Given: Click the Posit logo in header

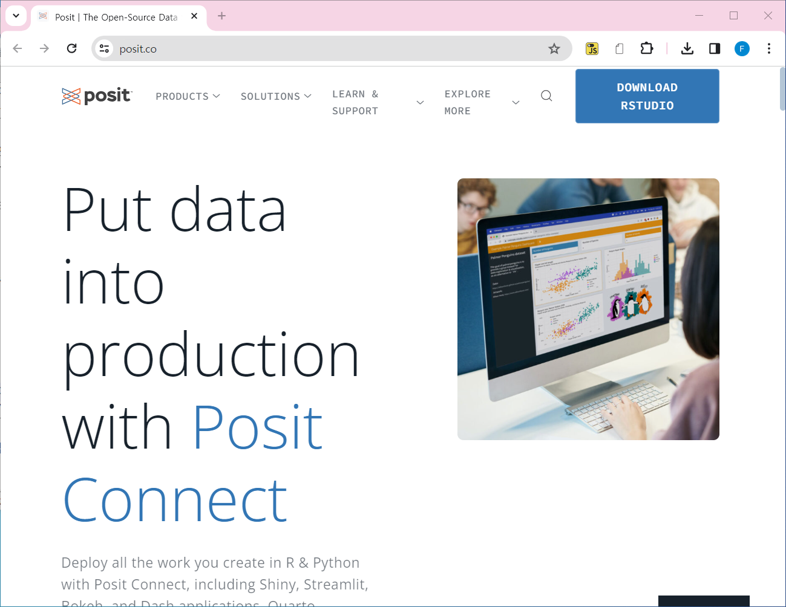Looking at the screenshot, I should point(97,96).
